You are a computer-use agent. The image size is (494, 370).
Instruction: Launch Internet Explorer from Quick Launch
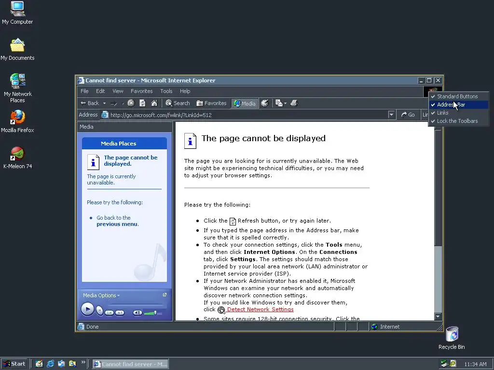[50, 364]
